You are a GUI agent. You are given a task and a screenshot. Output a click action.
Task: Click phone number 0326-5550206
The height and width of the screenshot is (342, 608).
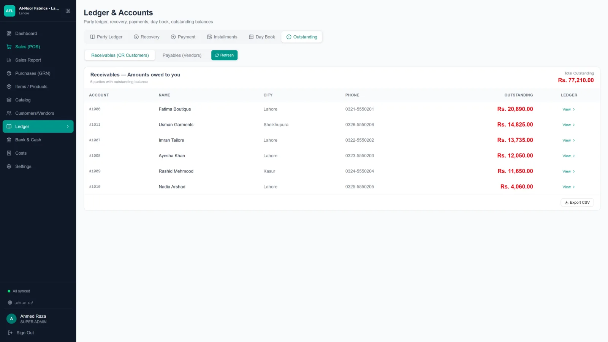coord(359,125)
